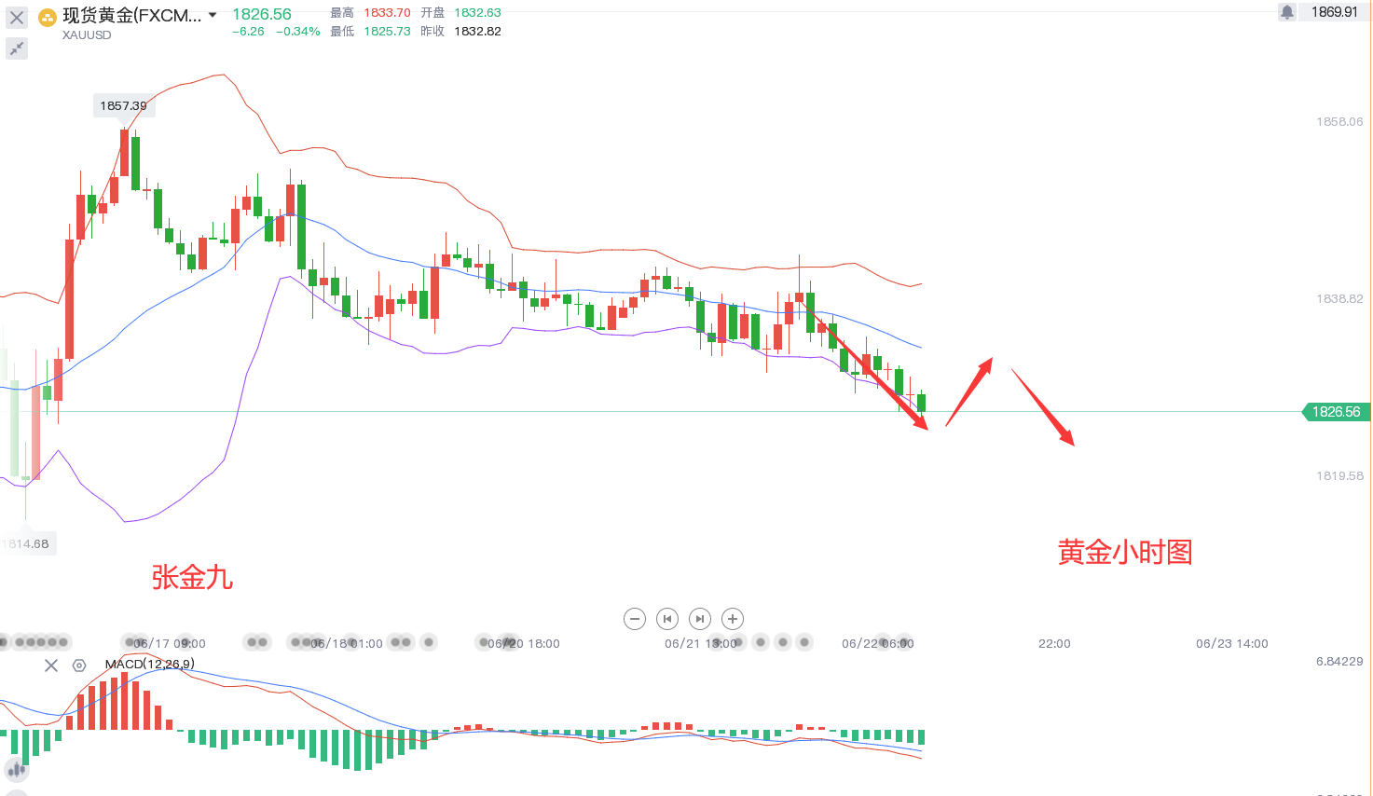Open price alerts via the bell icon

1287,12
